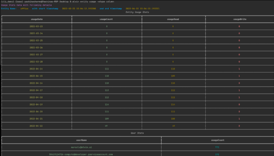The image size is (274, 156).
Task: Select the entity name 'office'
Action: pos(24,9)
